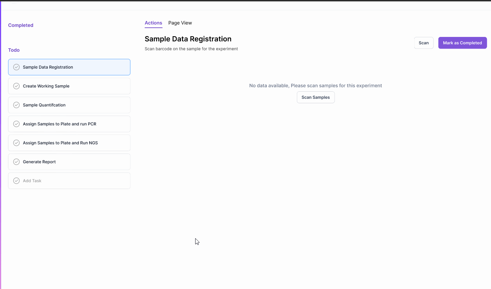Select the Actions tab
Image resolution: width=491 pixels, height=289 pixels.
pyautogui.click(x=153, y=23)
